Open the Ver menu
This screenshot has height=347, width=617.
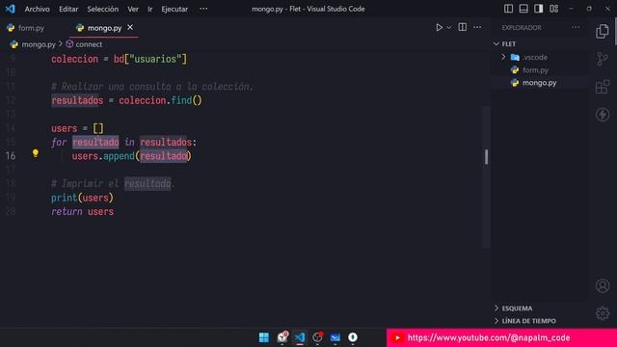tap(133, 9)
